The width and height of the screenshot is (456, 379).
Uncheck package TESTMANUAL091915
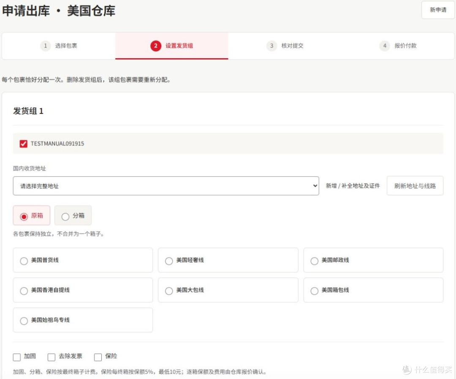click(24, 144)
